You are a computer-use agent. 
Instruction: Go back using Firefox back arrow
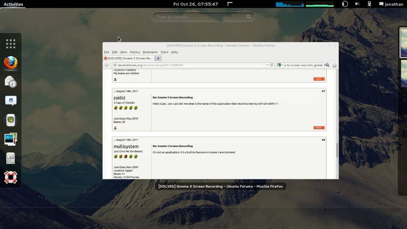tap(107, 65)
